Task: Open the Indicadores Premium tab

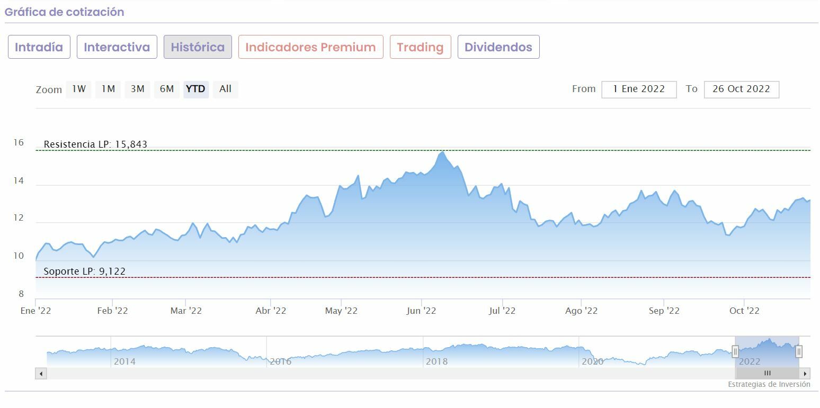Action: pyautogui.click(x=310, y=47)
